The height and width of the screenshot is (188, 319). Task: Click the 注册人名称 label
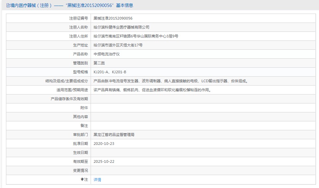tap(79, 27)
